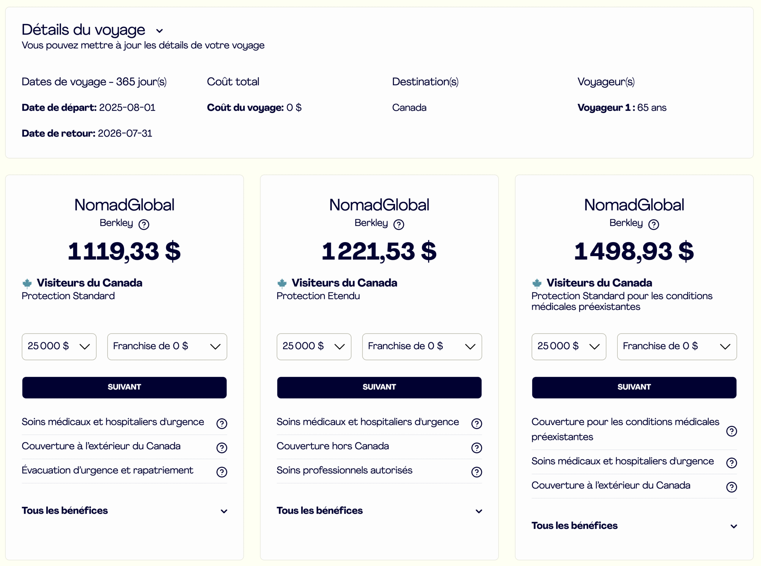Open Franchise de 0 $ dropdown in 1221,53 $ card
The image size is (761, 566).
point(422,347)
